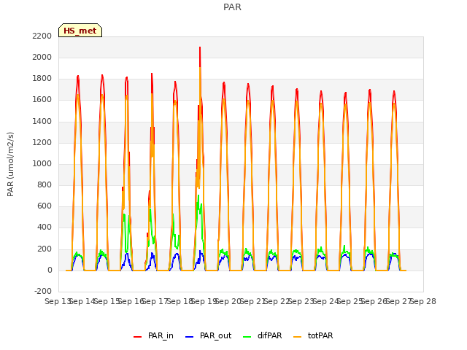467x350 pixels.
Task: Click the 1600 y-axis tick label
Action: coord(42,100)
